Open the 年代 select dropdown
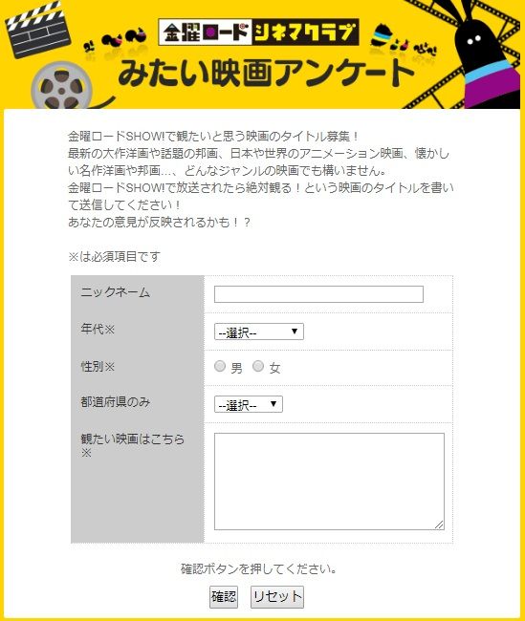This screenshot has height=621, width=525. coord(259,332)
